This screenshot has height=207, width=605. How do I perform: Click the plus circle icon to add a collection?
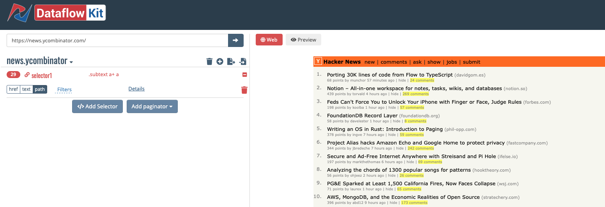220,61
